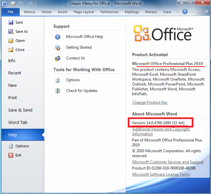Click the Version 14.0.4760.1000 (32-bit) text
Image resolution: width=211 pixels, height=194 pixels.
(x=158, y=123)
